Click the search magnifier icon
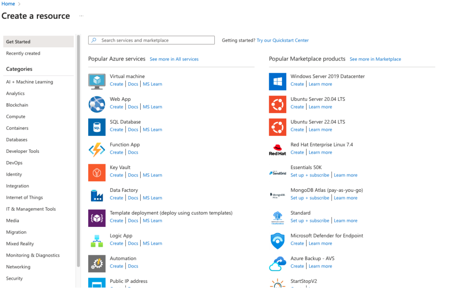The image size is (449, 289). coord(94,40)
